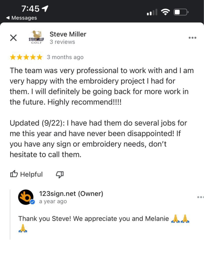Tap the 'a year ago' reply timestamp

tap(53, 202)
